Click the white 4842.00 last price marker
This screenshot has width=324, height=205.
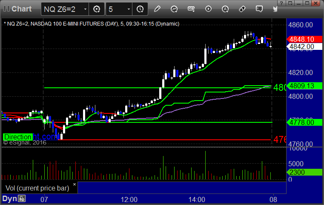tap(304, 46)
